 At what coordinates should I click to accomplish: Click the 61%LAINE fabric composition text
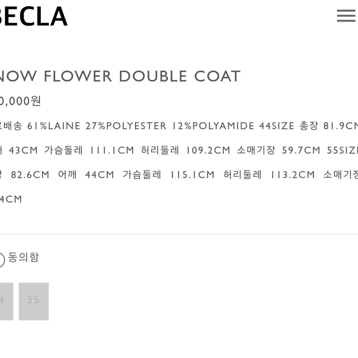(x=54, y=126)
